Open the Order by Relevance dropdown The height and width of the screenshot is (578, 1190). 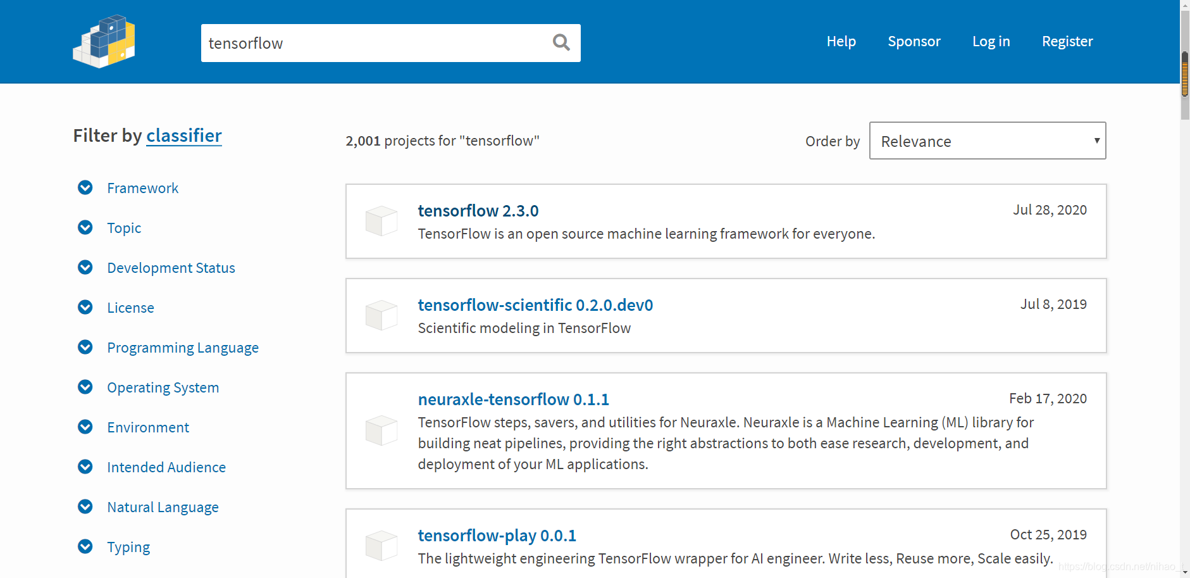coord(988,141)
